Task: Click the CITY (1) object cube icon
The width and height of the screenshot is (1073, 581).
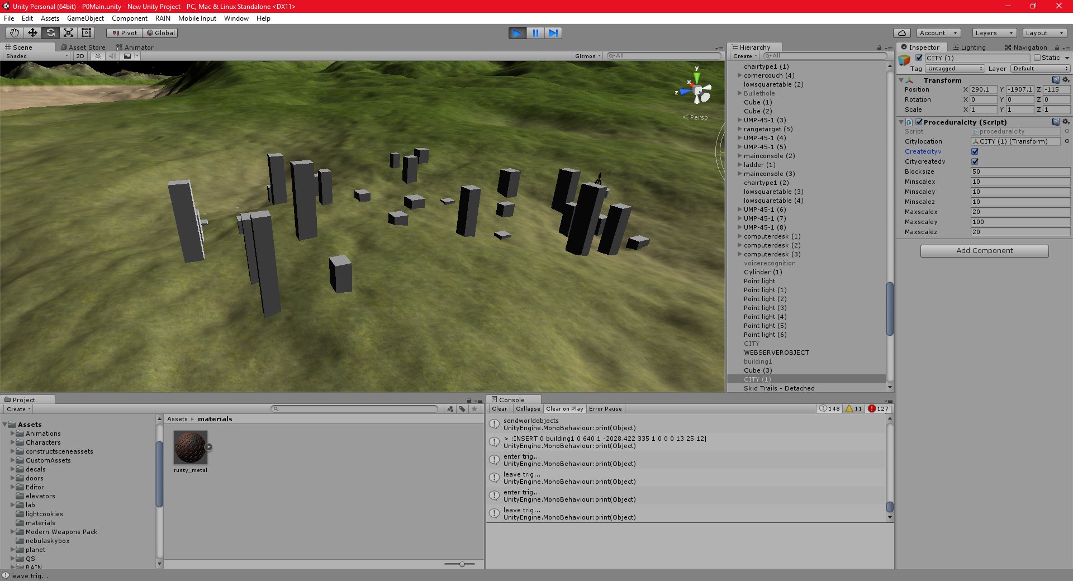Action: (x=904, y=59)
